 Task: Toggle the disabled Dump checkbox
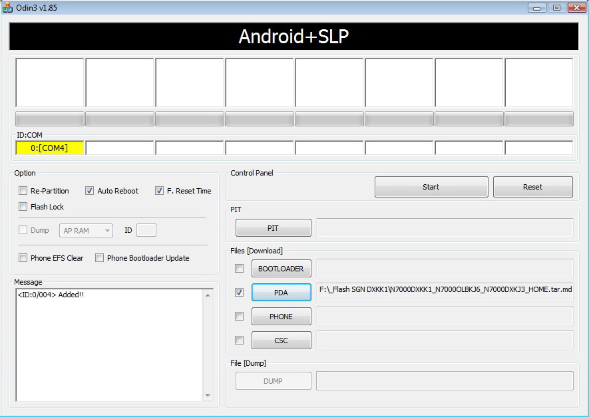[23, 229]
